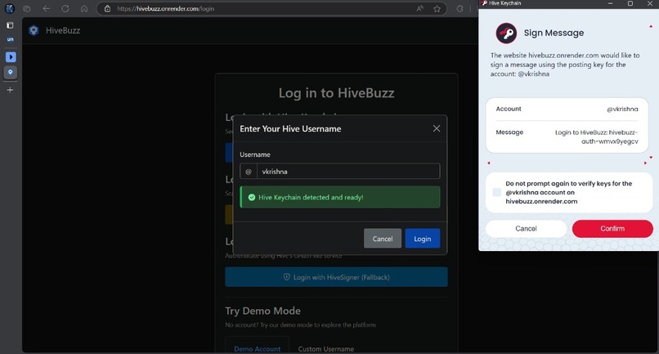Click the HiveBuzz logo icon
The width and height of the screenshot is (659, 354).
[x=34, y=30]
